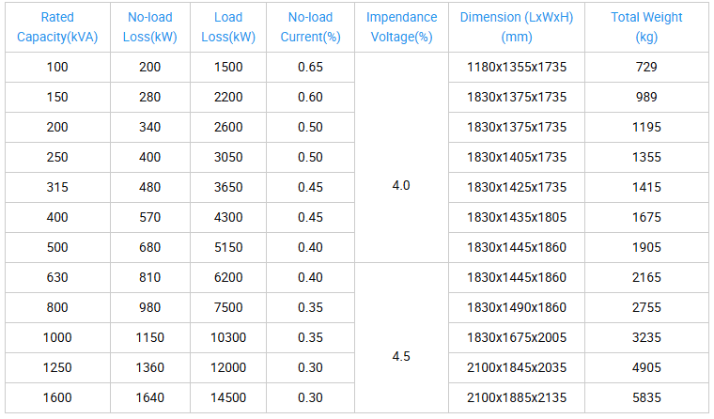Select the 4.0 impedance voltage cell
Viewport: 714px width, 419px height.
401,186
